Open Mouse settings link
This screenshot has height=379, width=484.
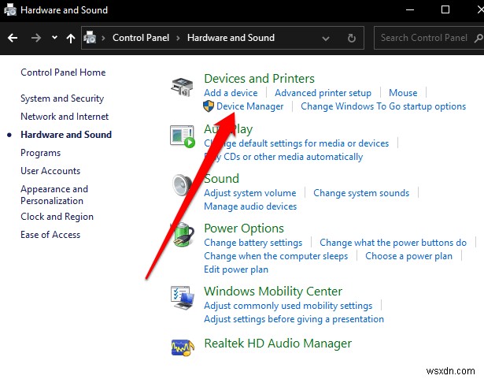pyautogui.click(x=403, y=93)
